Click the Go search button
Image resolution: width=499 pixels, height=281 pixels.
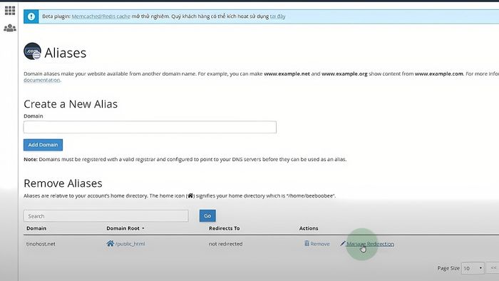point(207,216)
